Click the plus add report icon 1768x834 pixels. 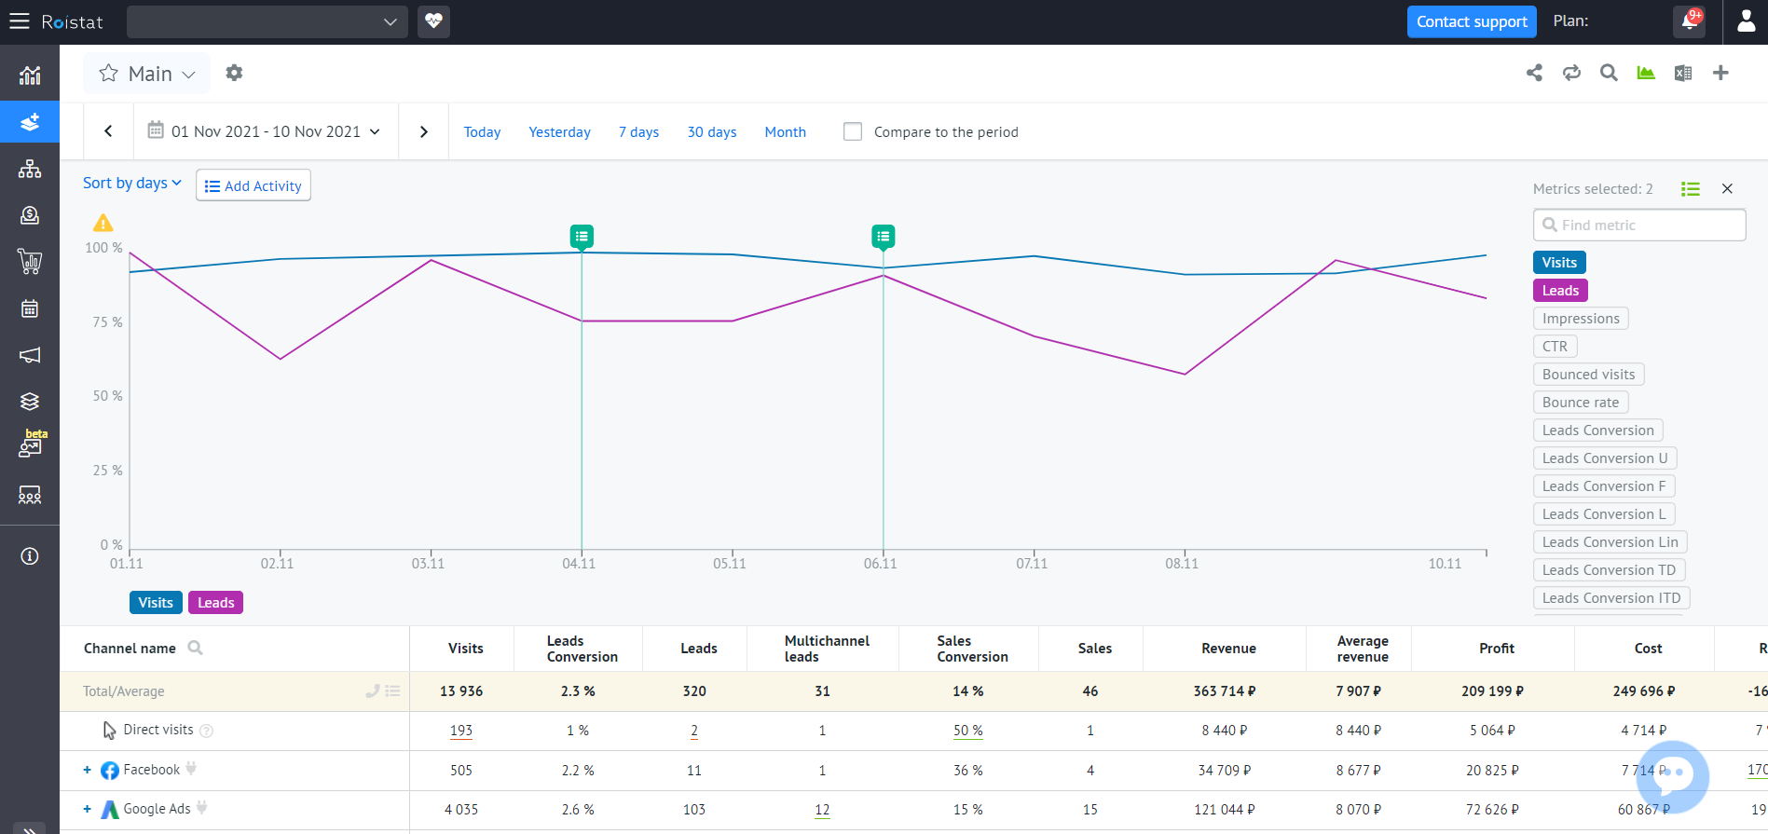[x=1720, y=73]
